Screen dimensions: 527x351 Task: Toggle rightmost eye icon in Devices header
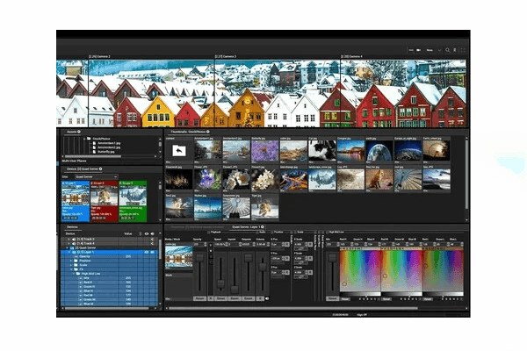point(152,233)
